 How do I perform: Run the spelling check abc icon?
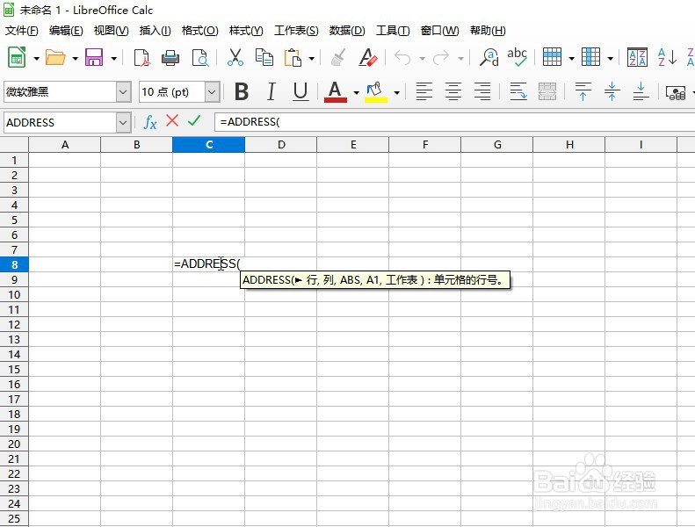tap(518, 58)
